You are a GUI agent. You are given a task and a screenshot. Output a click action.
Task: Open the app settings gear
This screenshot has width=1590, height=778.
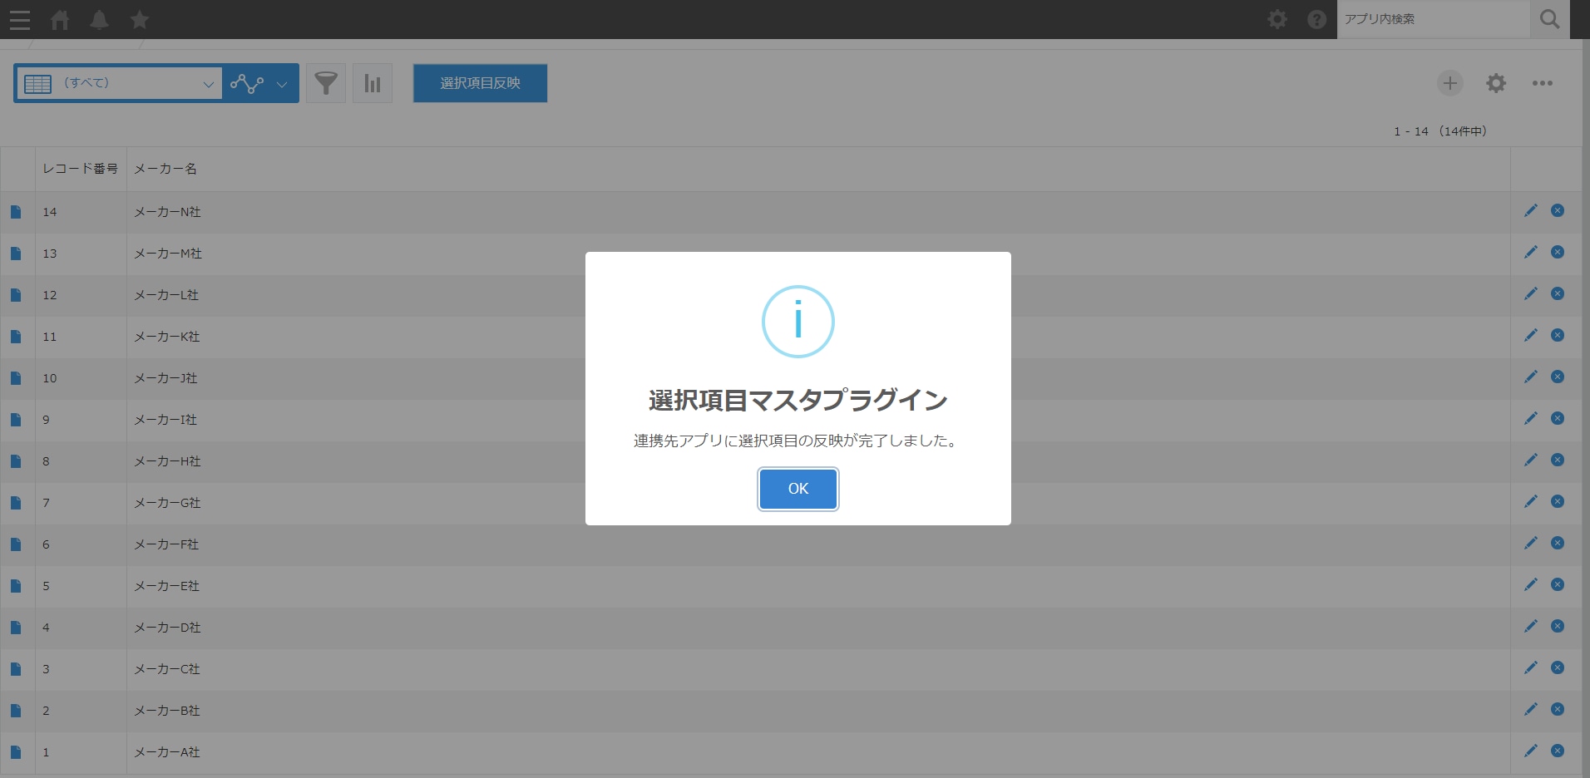coord(1495,83)
